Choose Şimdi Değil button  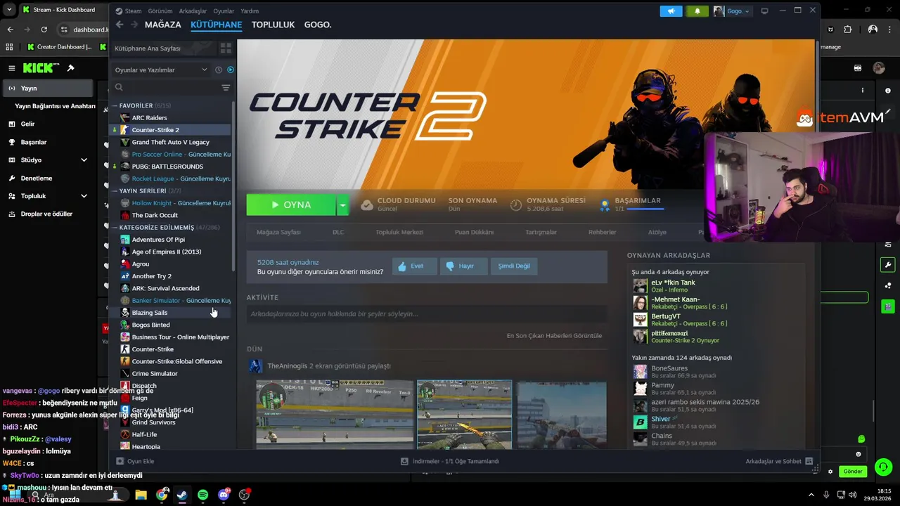click(514, 266)
